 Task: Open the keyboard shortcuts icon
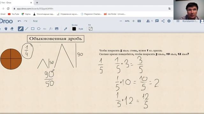pos(139,21)
